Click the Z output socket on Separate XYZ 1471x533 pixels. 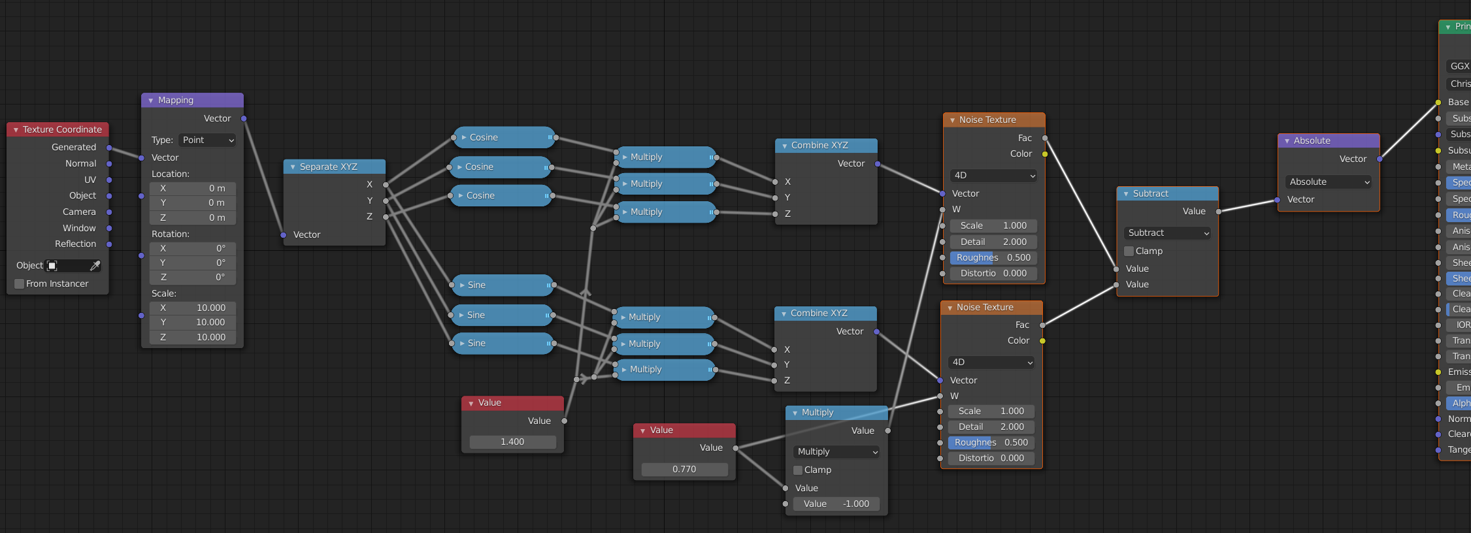[386, 216]
